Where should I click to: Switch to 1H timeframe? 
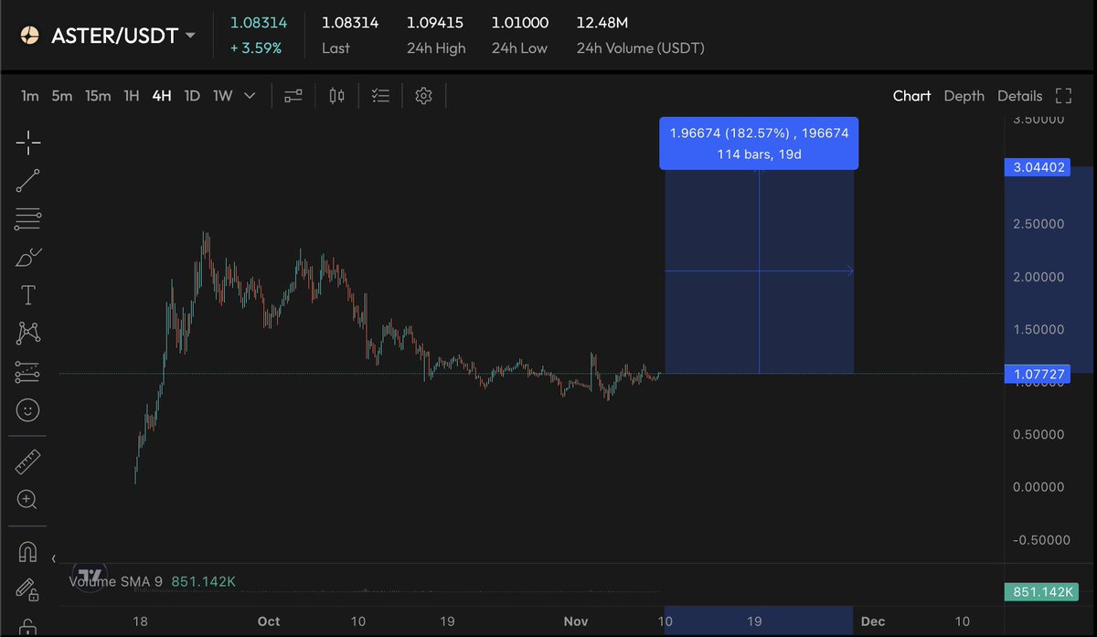[132, 96]
